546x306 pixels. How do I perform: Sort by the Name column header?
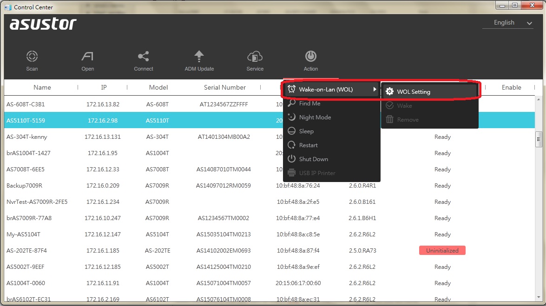pos(42,87)
